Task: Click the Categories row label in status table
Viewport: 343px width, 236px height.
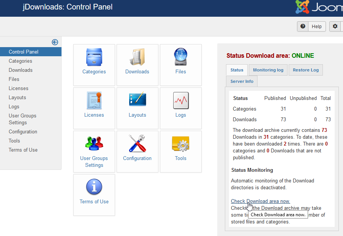Action: coord(244,109)
